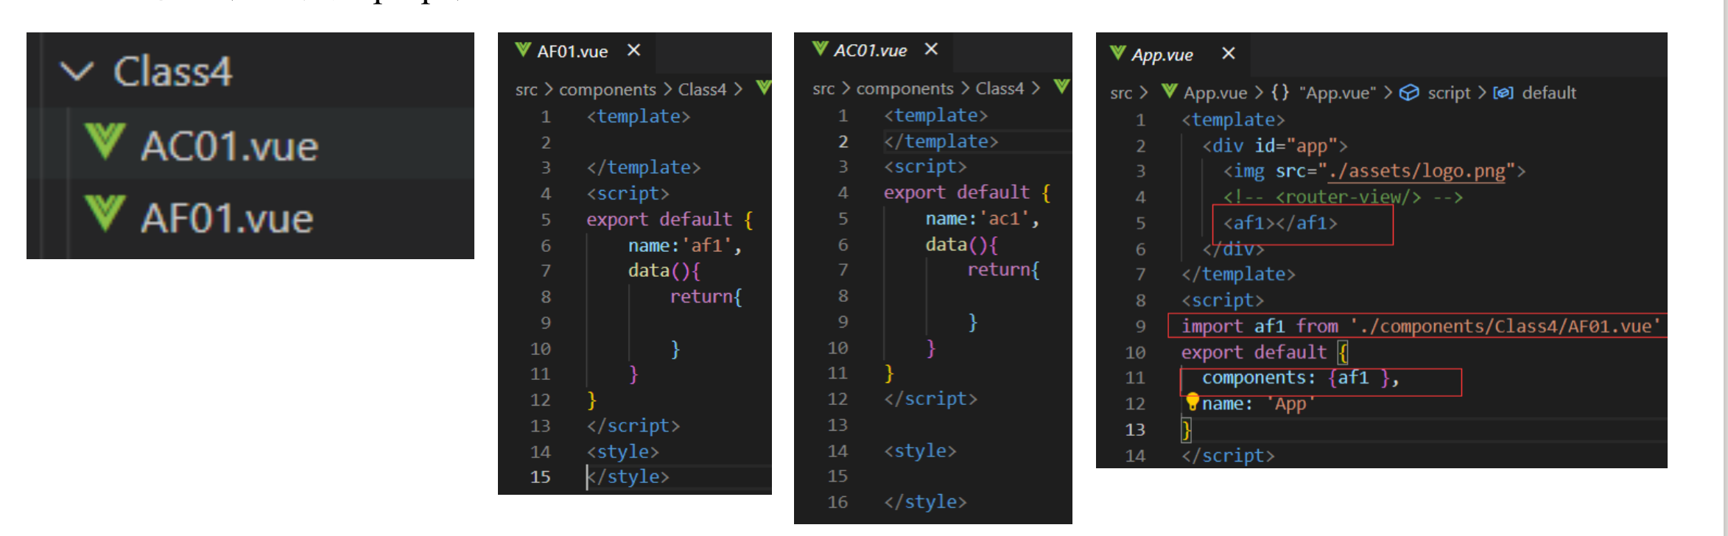
Task: Click '</style>' on AF01.vue line 15
Action: [628, 477]
